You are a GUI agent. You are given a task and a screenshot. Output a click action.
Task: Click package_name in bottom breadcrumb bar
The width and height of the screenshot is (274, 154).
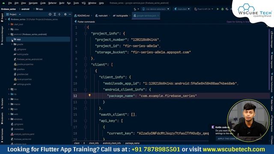point(132,143)
